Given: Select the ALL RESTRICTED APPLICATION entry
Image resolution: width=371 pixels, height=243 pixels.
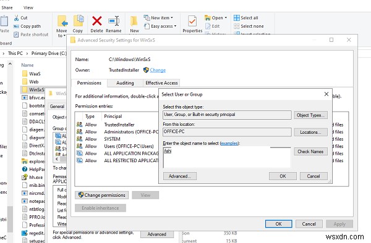Looking at the screenshot, I should point(117,160).
